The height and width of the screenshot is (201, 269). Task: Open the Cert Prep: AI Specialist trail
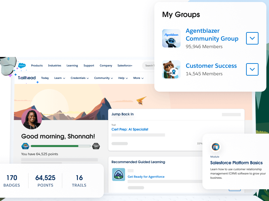(130, 129)
